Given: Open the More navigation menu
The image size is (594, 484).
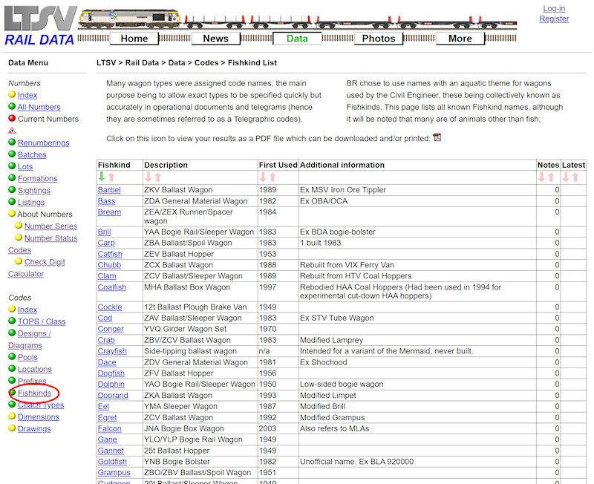Looking at the screenshot, I should pos(460,38).
